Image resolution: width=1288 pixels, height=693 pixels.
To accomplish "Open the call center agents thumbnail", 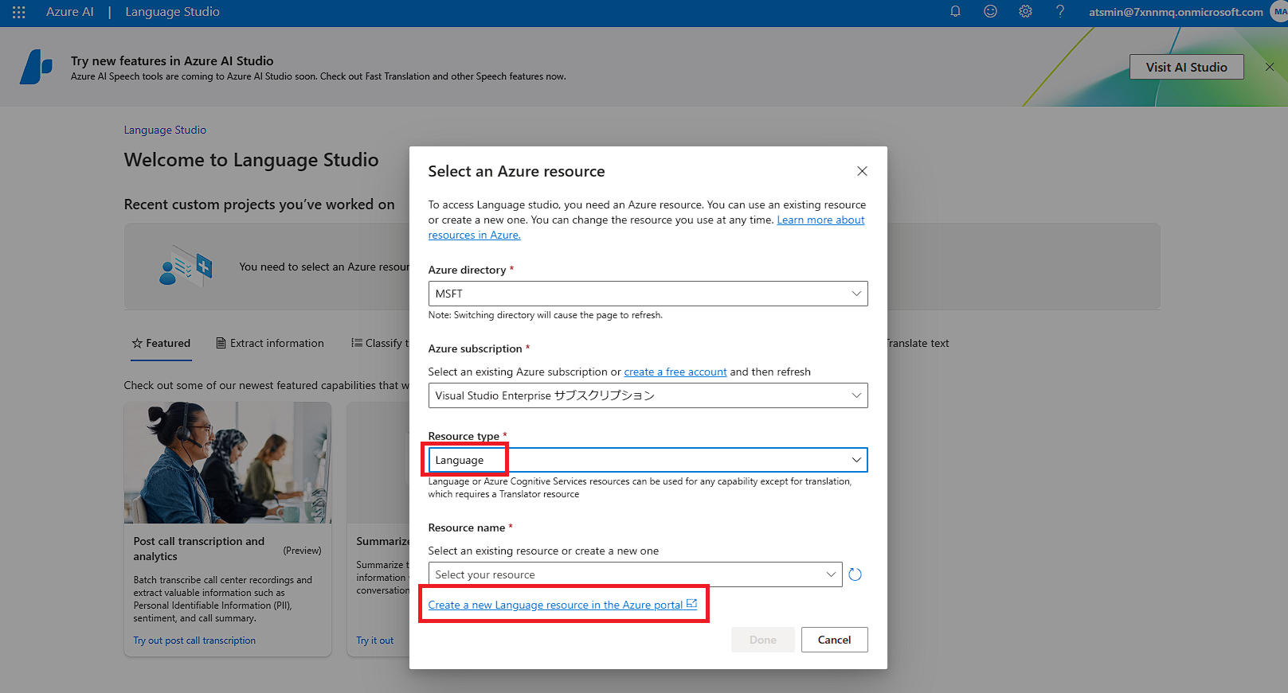I will (228, 463).
